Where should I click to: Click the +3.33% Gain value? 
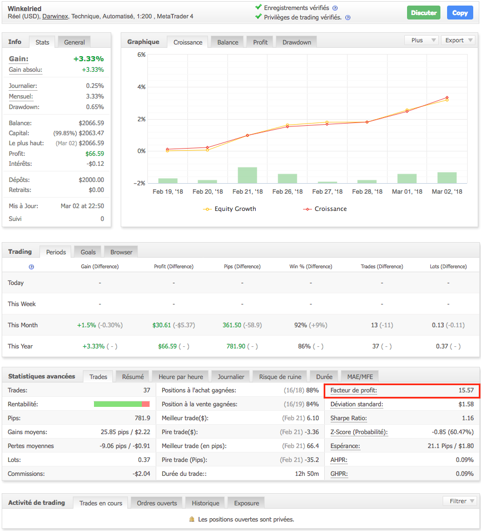(88, 59)
